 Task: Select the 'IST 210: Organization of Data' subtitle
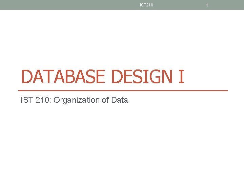[74, 100]
